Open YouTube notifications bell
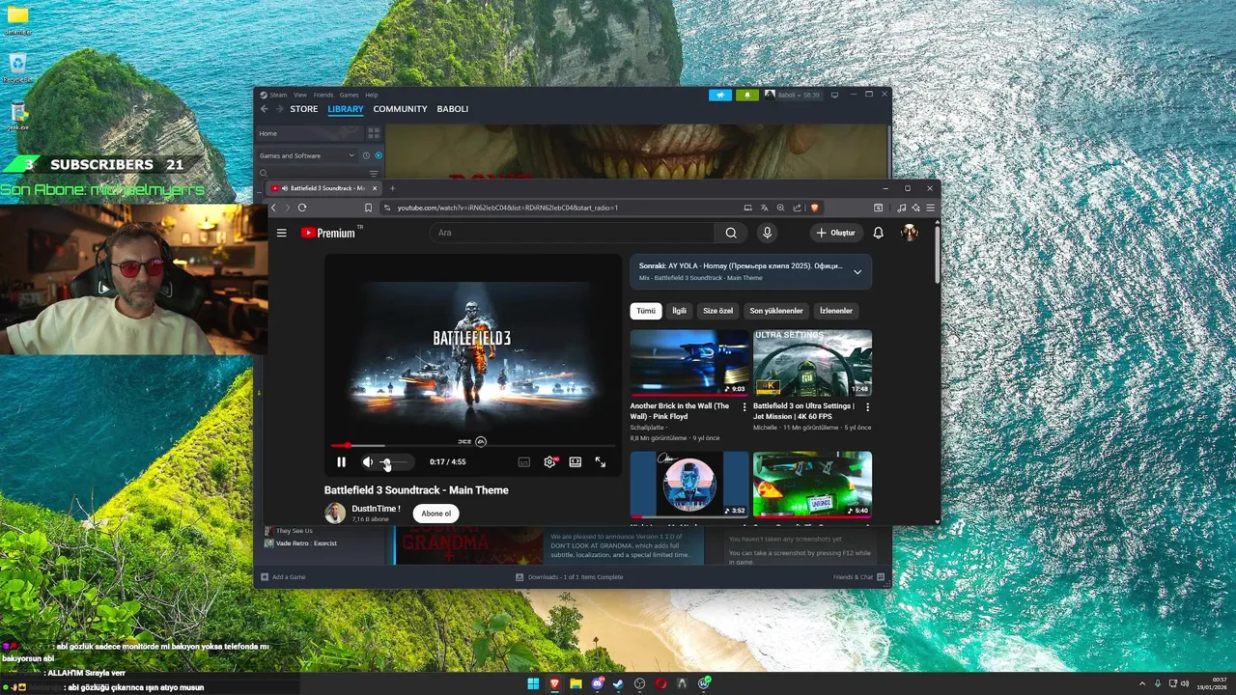Screen dimensions: 1236x695 (x=879, y=233)
